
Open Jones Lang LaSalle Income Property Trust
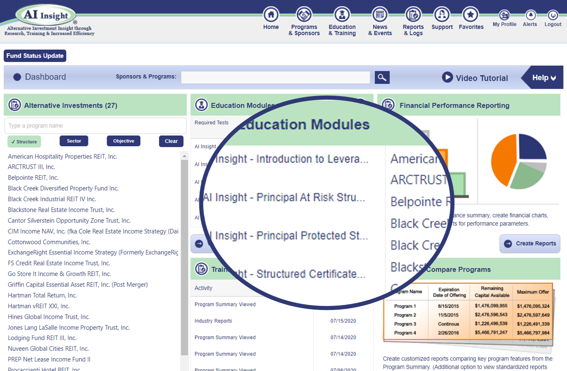69,327
